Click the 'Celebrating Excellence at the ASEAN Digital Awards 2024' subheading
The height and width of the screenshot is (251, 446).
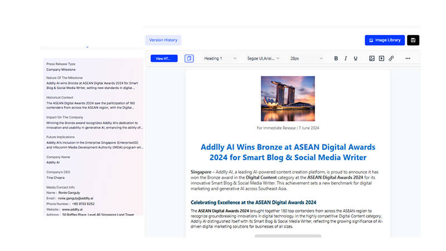coord(254,202)
